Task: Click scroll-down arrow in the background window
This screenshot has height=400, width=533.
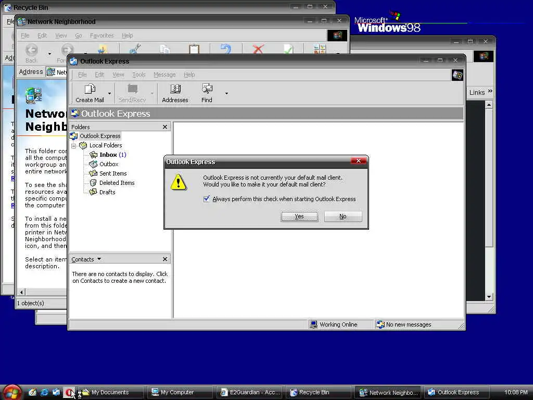Action: [489, 297]
